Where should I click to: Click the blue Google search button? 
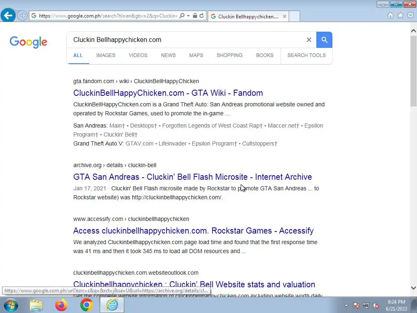coord(324,40)
